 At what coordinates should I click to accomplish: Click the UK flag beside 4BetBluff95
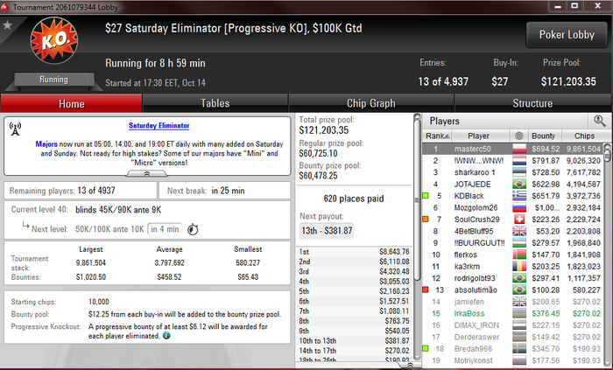[x=519, y=231]
